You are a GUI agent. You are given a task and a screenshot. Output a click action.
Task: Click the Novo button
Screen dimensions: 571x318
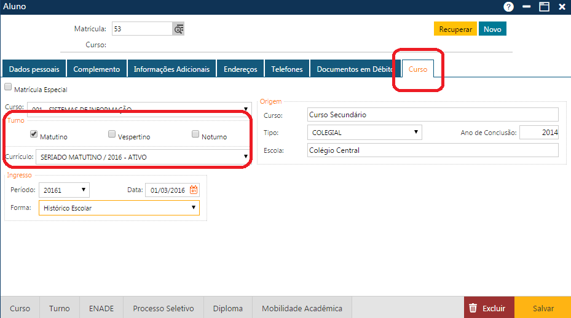(x=492, y=29)
